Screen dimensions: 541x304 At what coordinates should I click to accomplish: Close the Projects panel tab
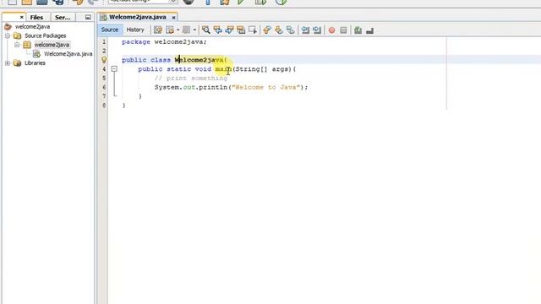[x=21, y=17]
